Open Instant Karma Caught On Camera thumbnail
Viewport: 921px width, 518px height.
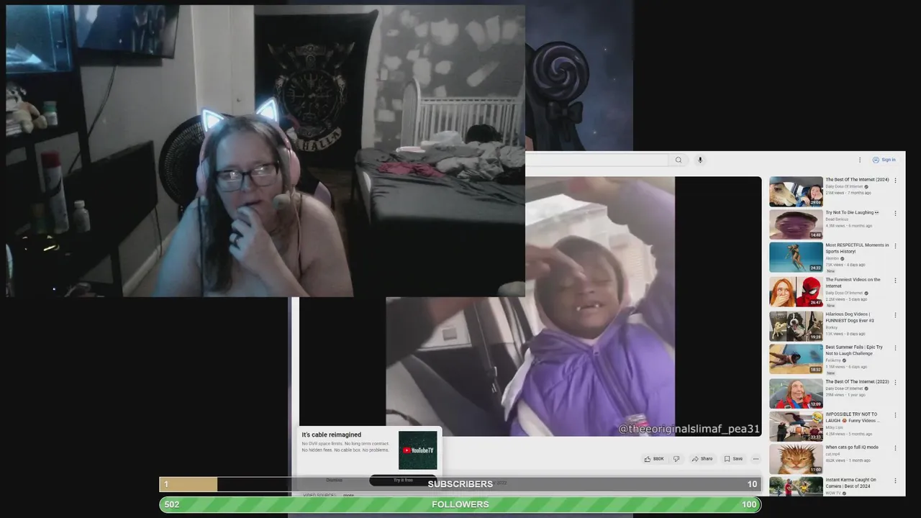tap(796, 487)
